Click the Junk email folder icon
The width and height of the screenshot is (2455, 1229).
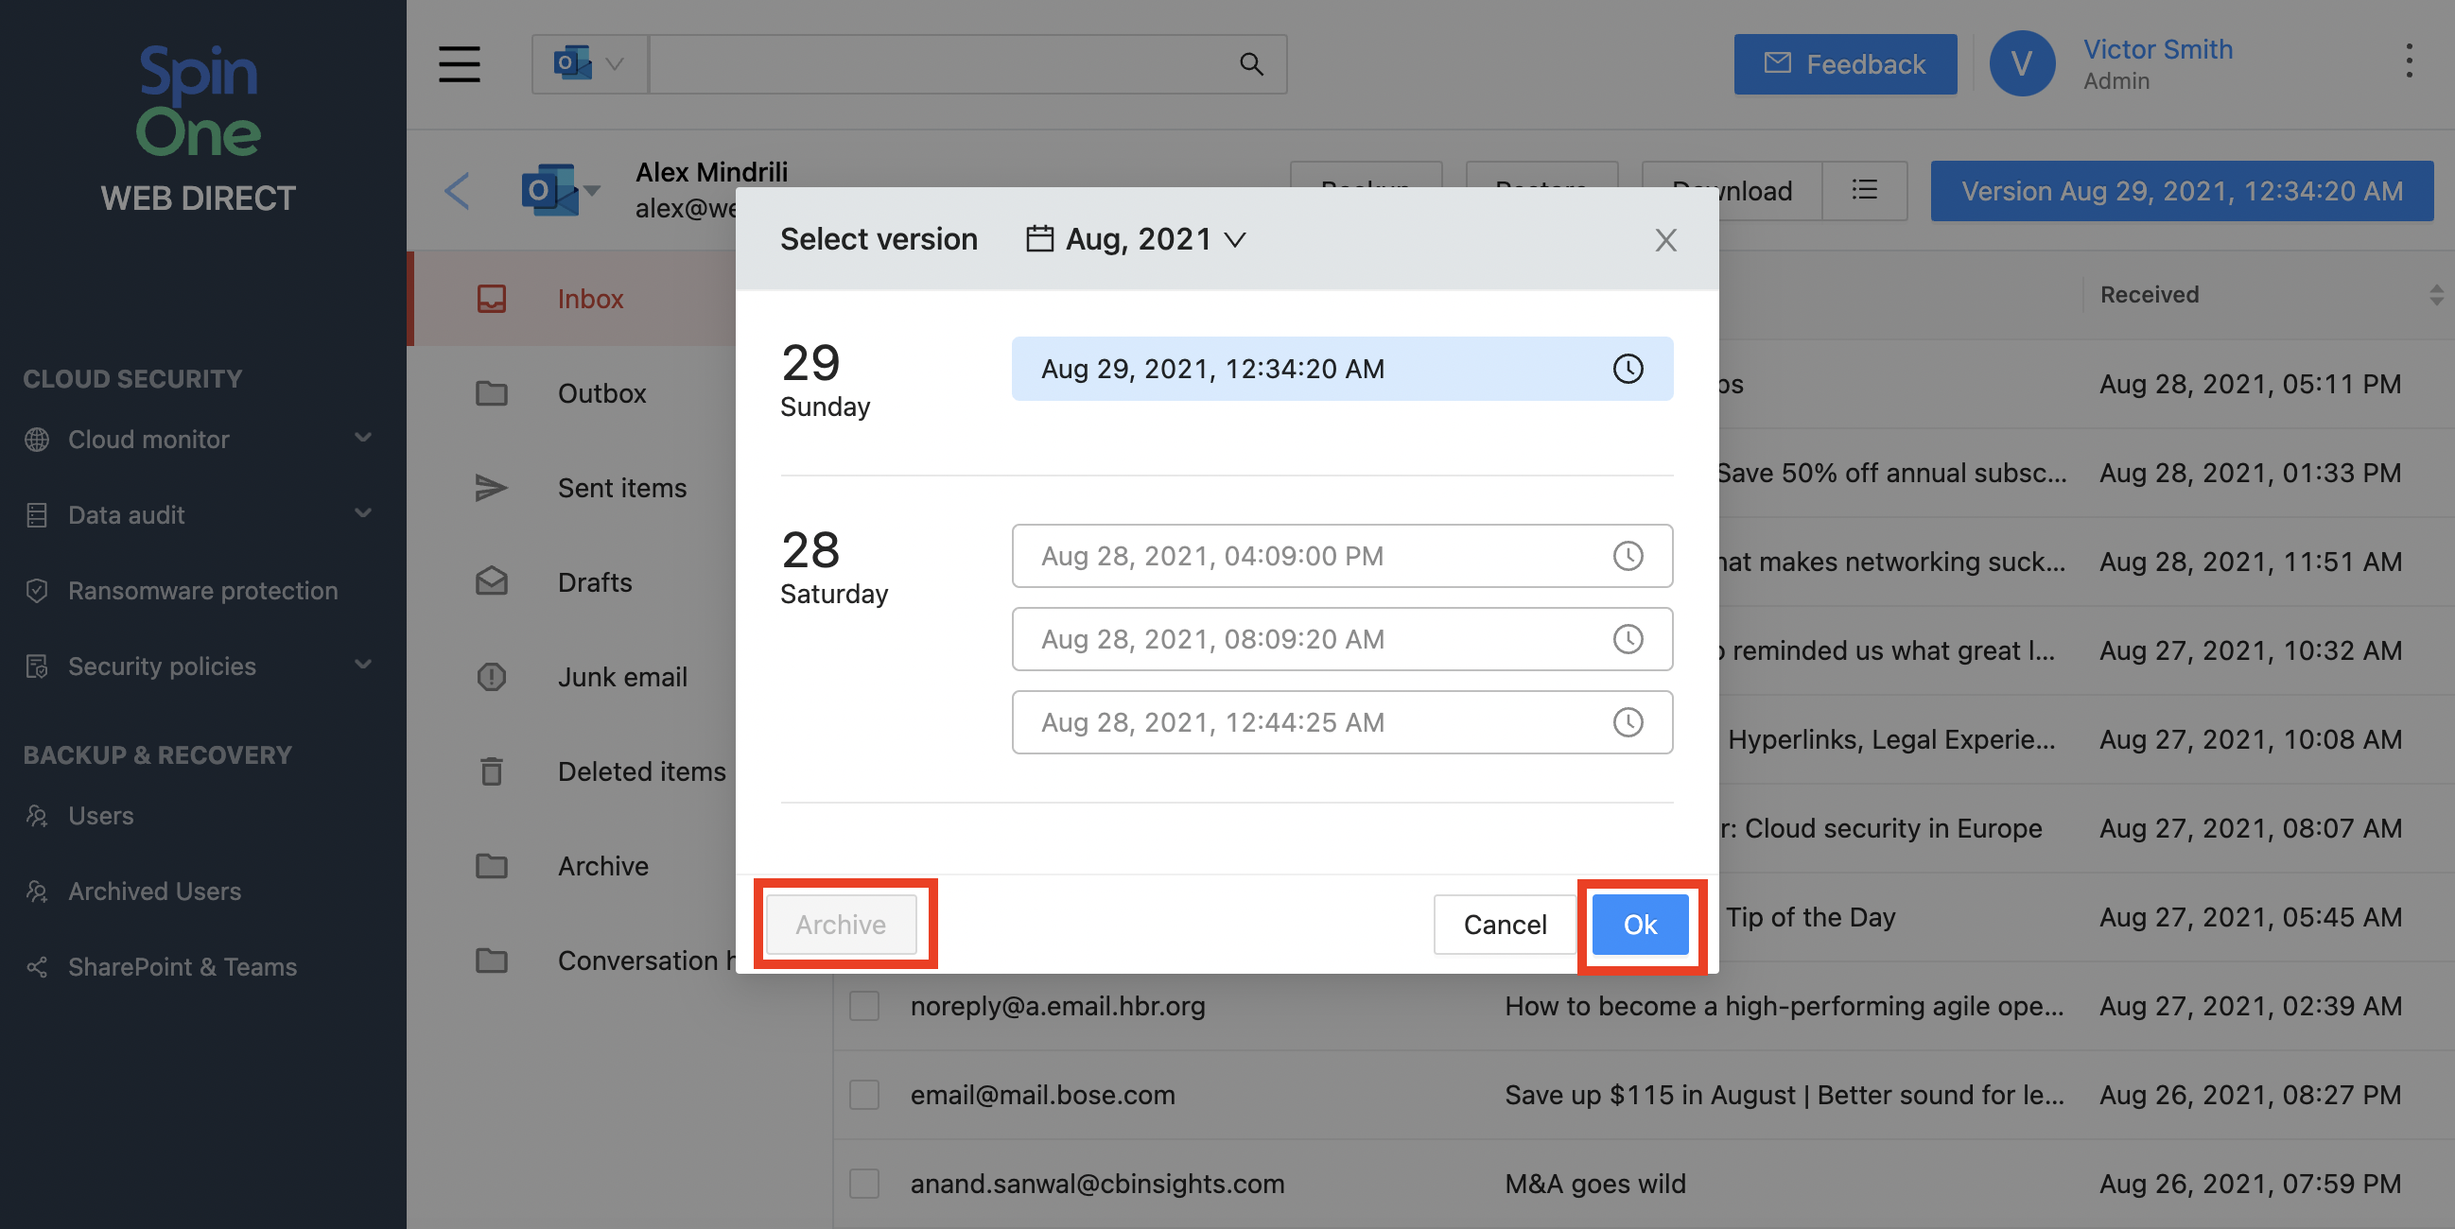[x=491, y=678]
